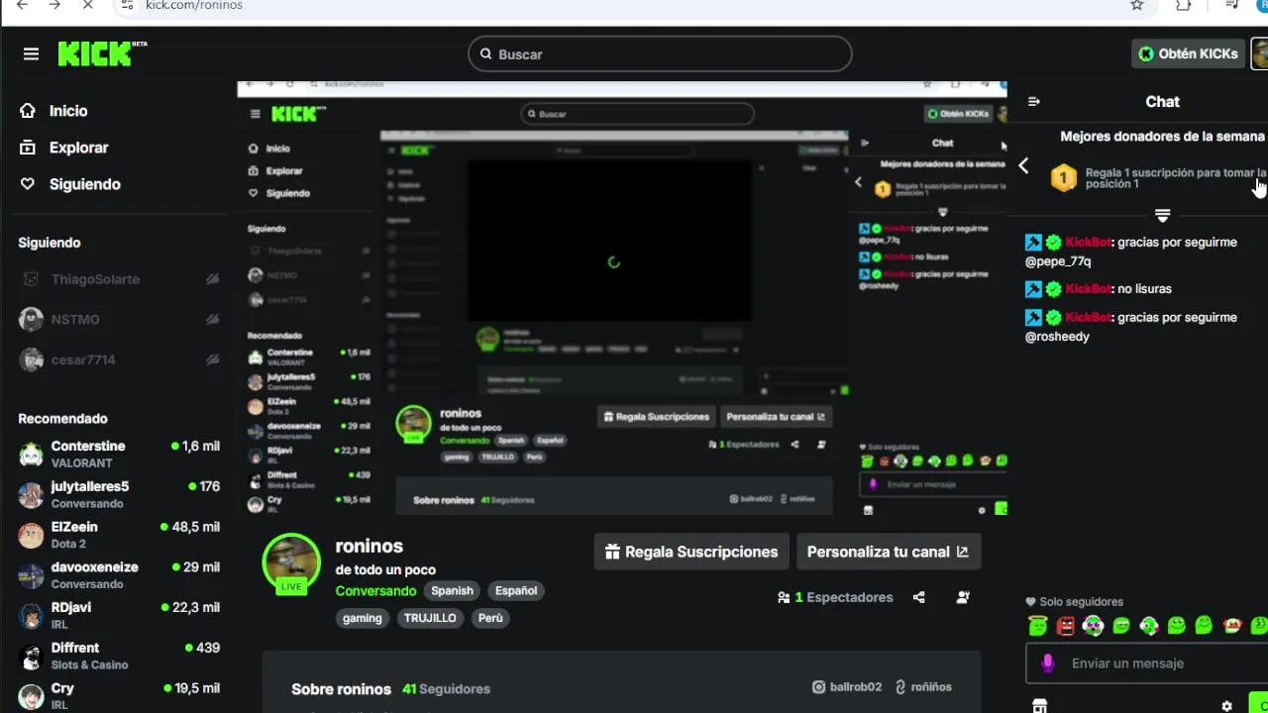The width and height of the screenshot is (1268, 713).
Task: Open recommended channel julytalleres5 with 176 viewers
Action: 119,495
